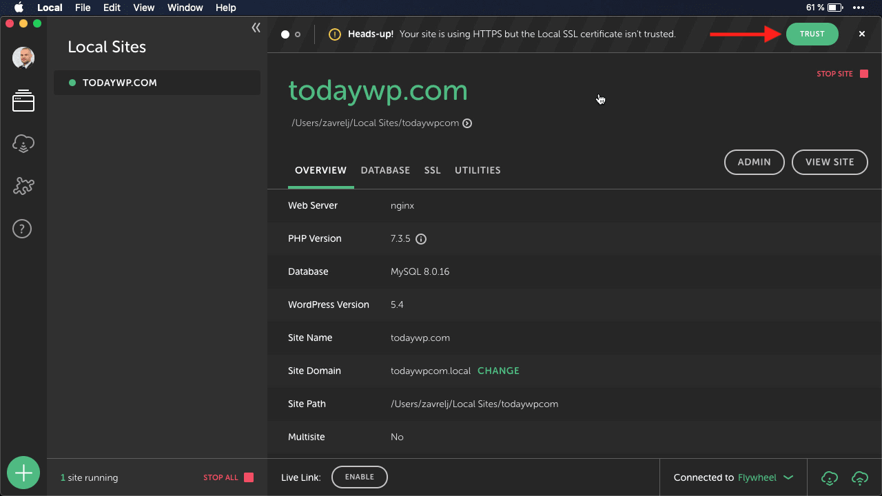Open WordPress Admin
882x496 pixels.
755,162
